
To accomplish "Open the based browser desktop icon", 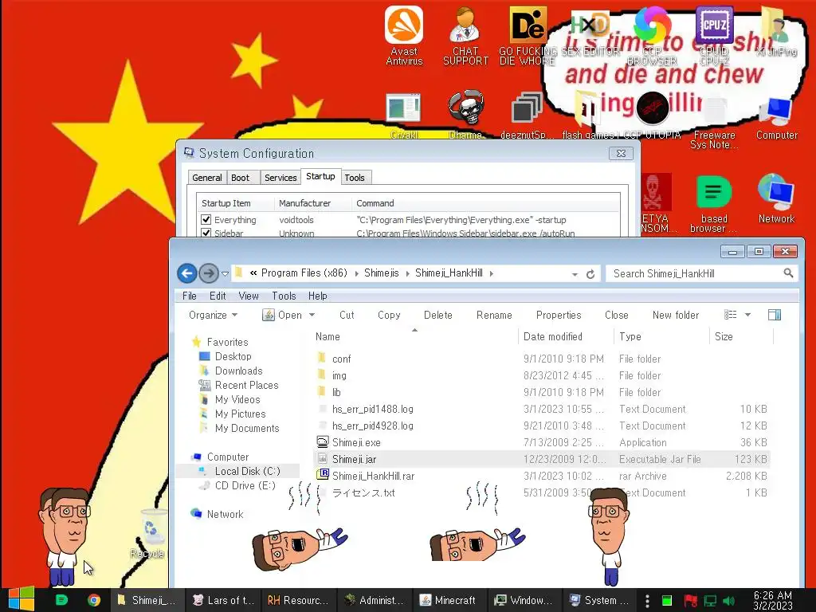I will pyautogui.click(x=713, y=203).
